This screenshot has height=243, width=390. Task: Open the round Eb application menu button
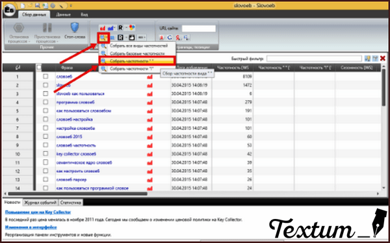pos(9,10)
